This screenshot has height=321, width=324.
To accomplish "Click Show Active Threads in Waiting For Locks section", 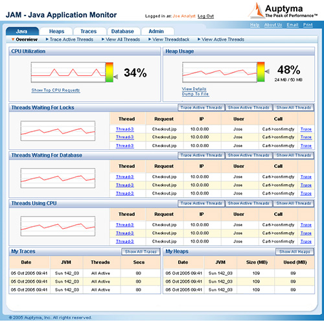I will coord(249,108).
